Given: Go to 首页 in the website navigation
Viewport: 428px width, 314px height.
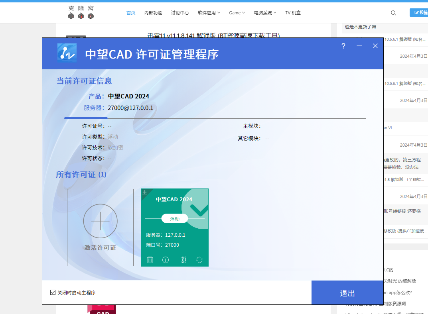Looking at the screenshot, I should coord(131,13).
